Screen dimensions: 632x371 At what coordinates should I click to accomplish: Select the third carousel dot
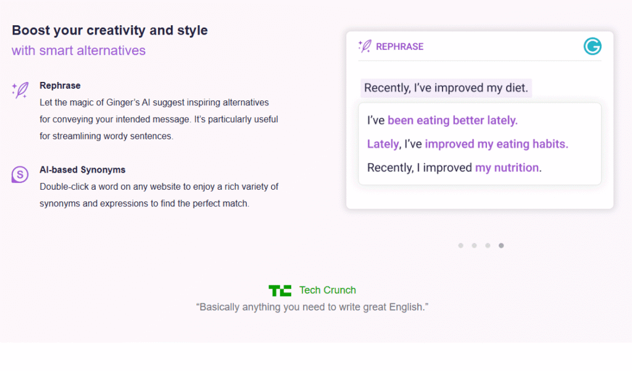pyautogui.click(x=488, y=245)
